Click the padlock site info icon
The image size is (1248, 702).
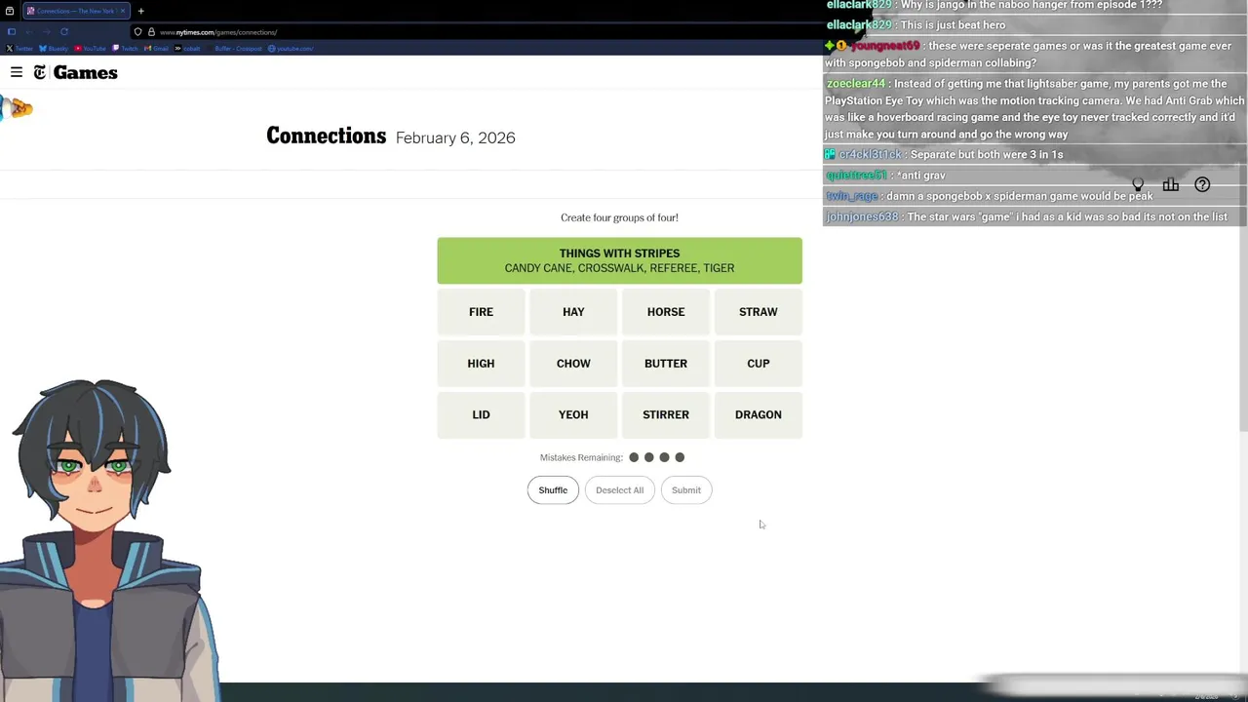coord(151,32)
